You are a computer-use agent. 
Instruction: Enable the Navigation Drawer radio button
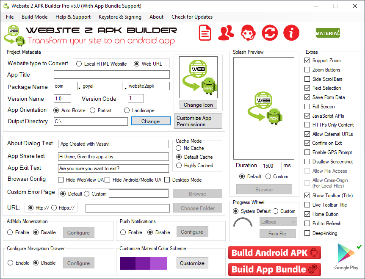pos(10,263)
